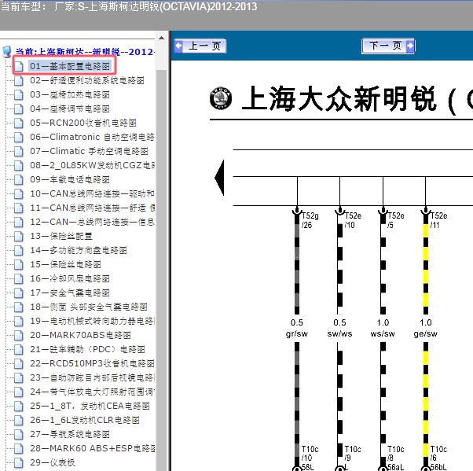Click connector label T10c /8
Image resolution: width=473 pixels, height=471 pixels.
click(396, 454)
